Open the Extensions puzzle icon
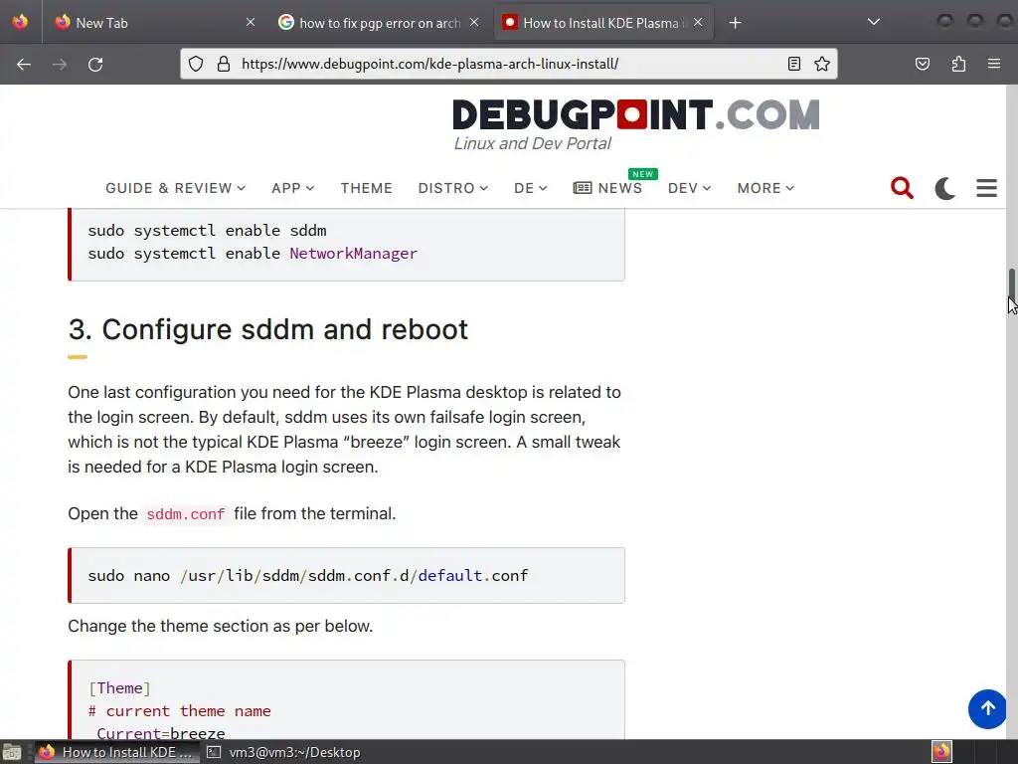This screenshot has height=764, width=1018. [958, 64]
